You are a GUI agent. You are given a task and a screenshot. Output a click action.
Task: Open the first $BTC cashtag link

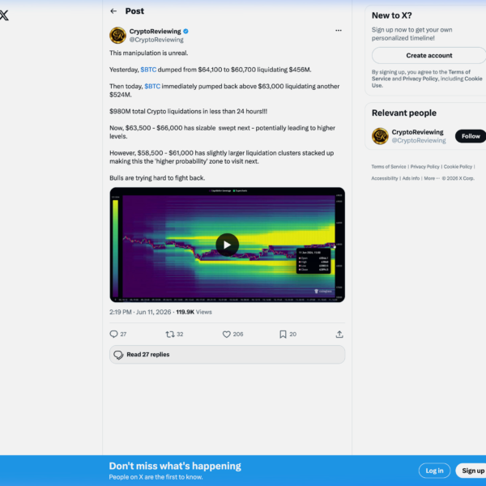[148, 70]
